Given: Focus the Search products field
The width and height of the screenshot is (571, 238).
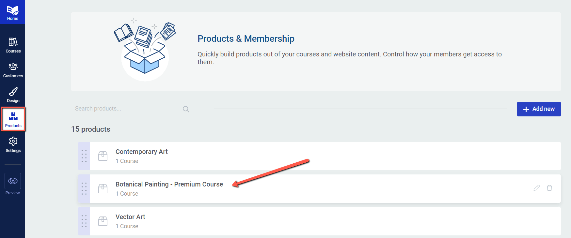Looking at the screenshot, I should pos(132,109).
